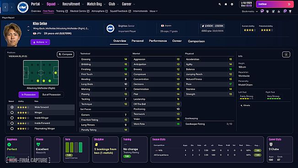This screenshot has width=298, height=168.
Task: Click the Current Ability star rating
Action: pyautogui.click(x=250, y=30)
